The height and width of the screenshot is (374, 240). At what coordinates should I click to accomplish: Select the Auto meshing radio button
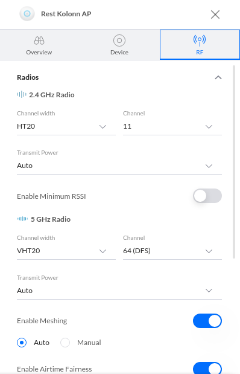[x=22, y=343]
